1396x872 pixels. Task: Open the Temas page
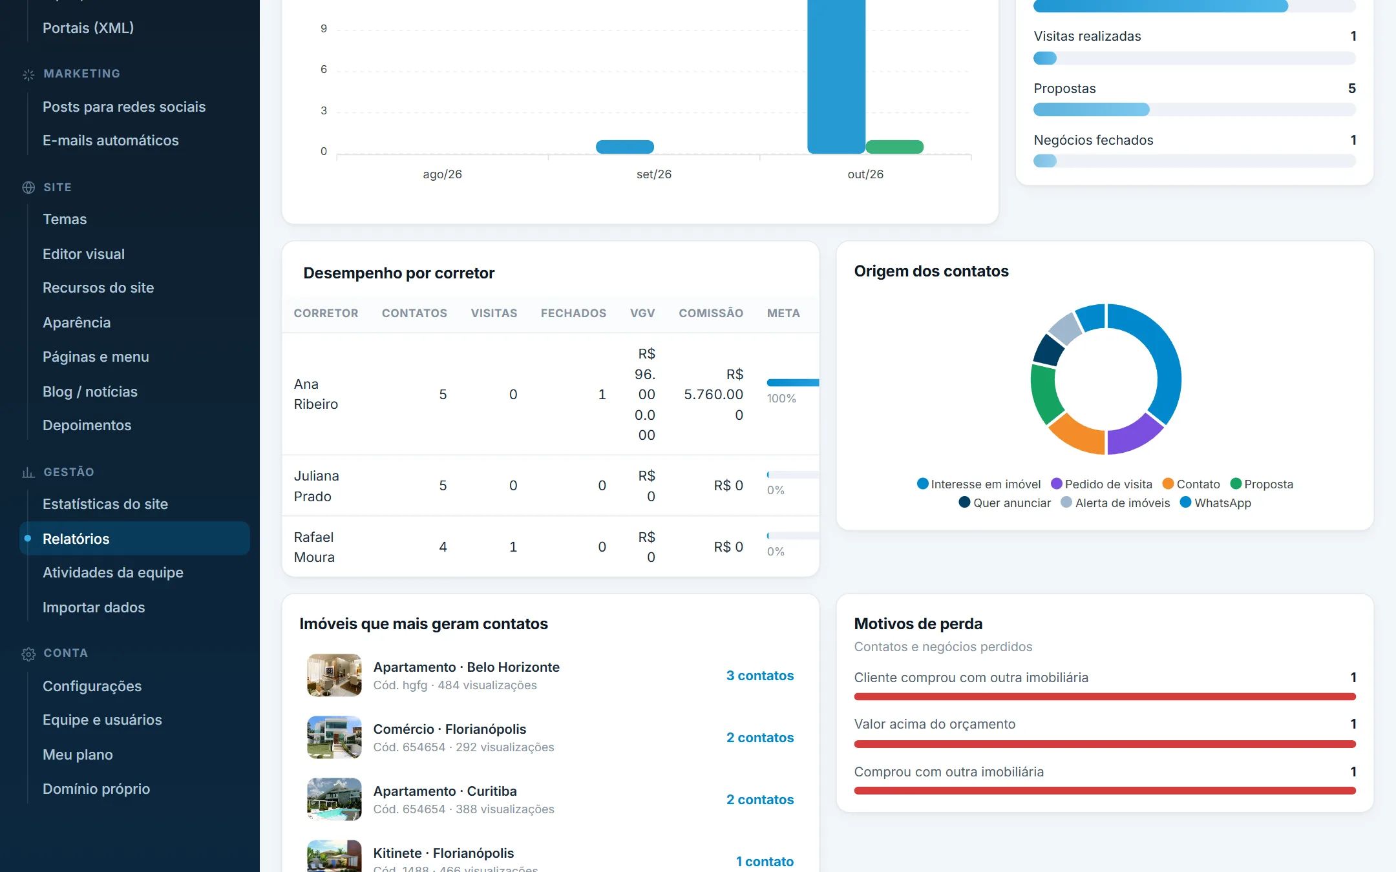tap(65, 219)
